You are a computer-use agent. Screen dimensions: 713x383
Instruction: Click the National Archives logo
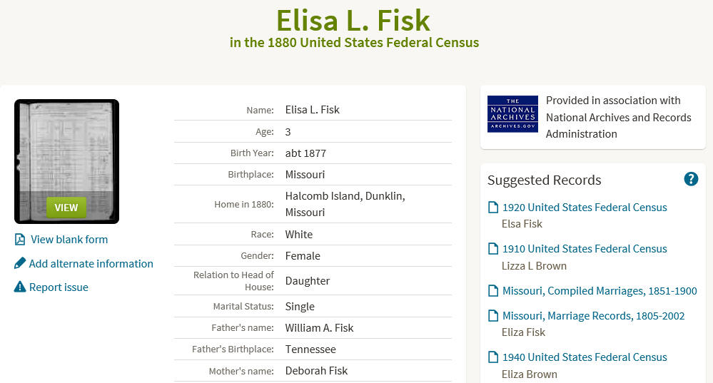[x=512, y=114]
